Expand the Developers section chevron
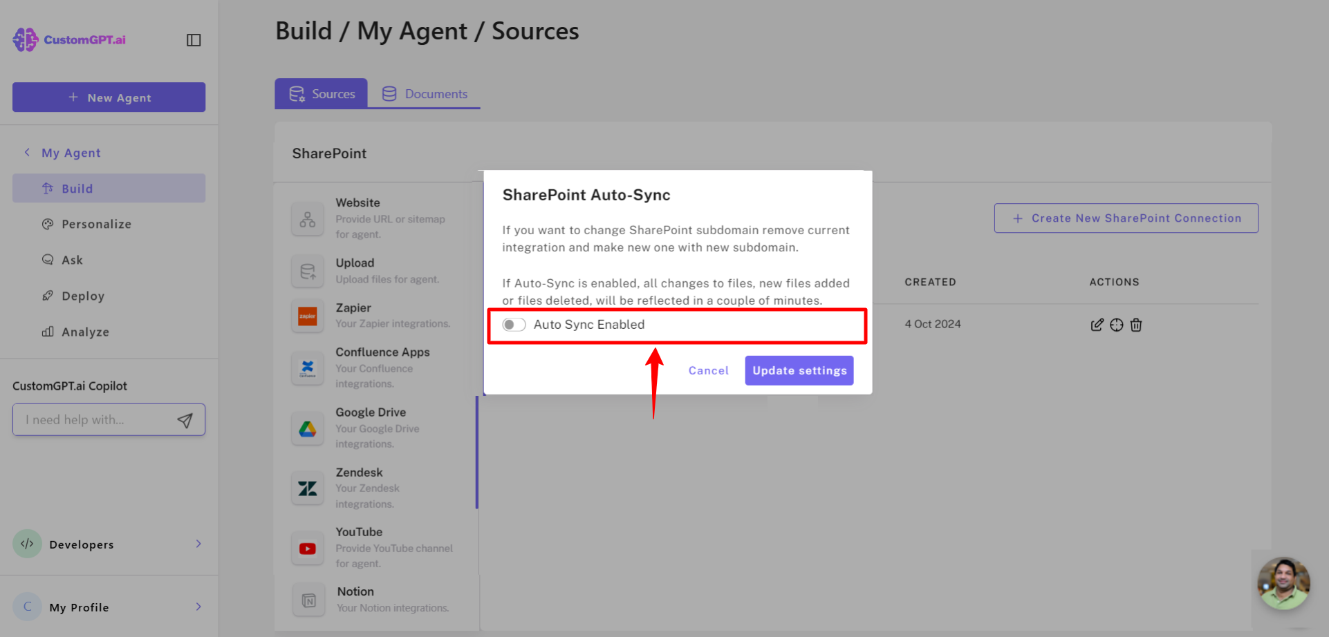This screenshot has width=1329, height=637. pos(198,544)
